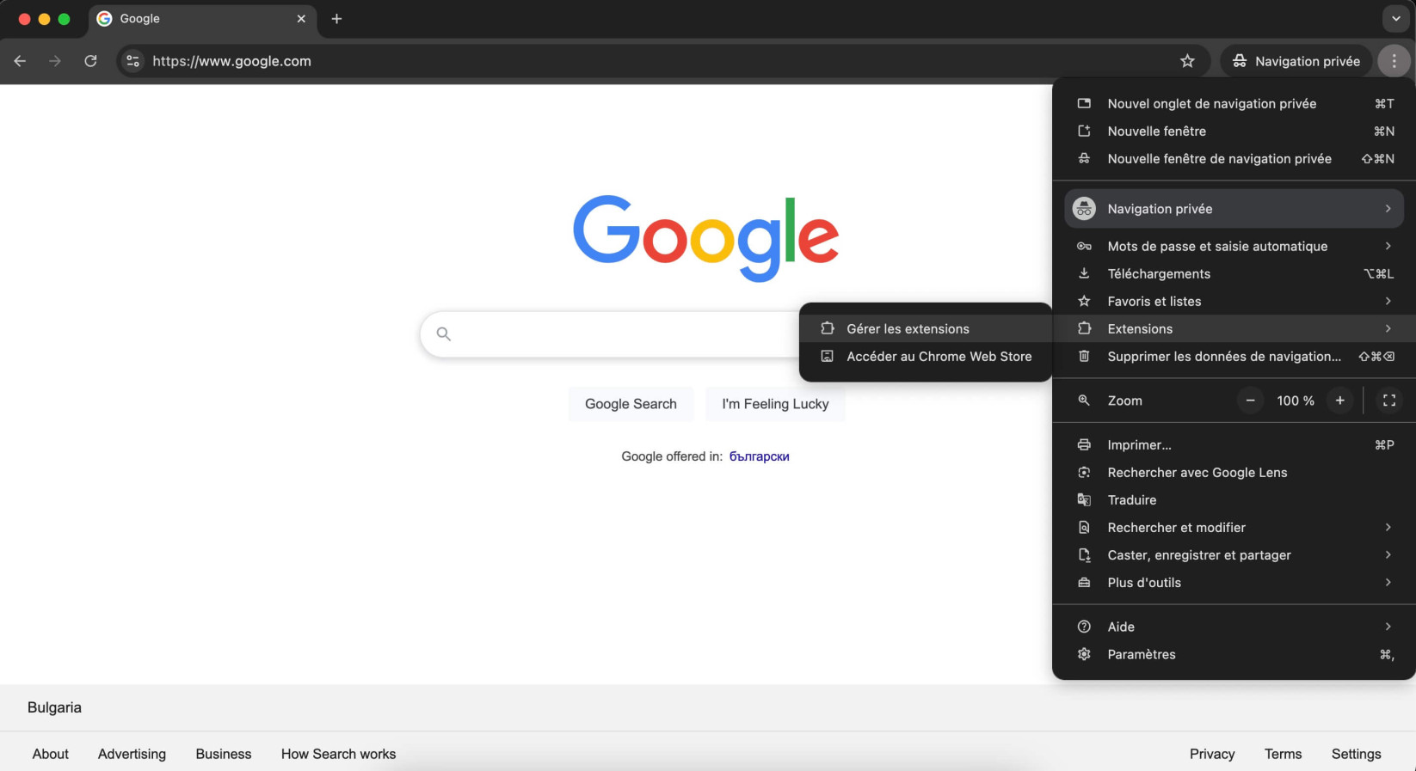Click the 100 % zoom value
Viewport: 1416px width, 771px height.
[1296, 401]
